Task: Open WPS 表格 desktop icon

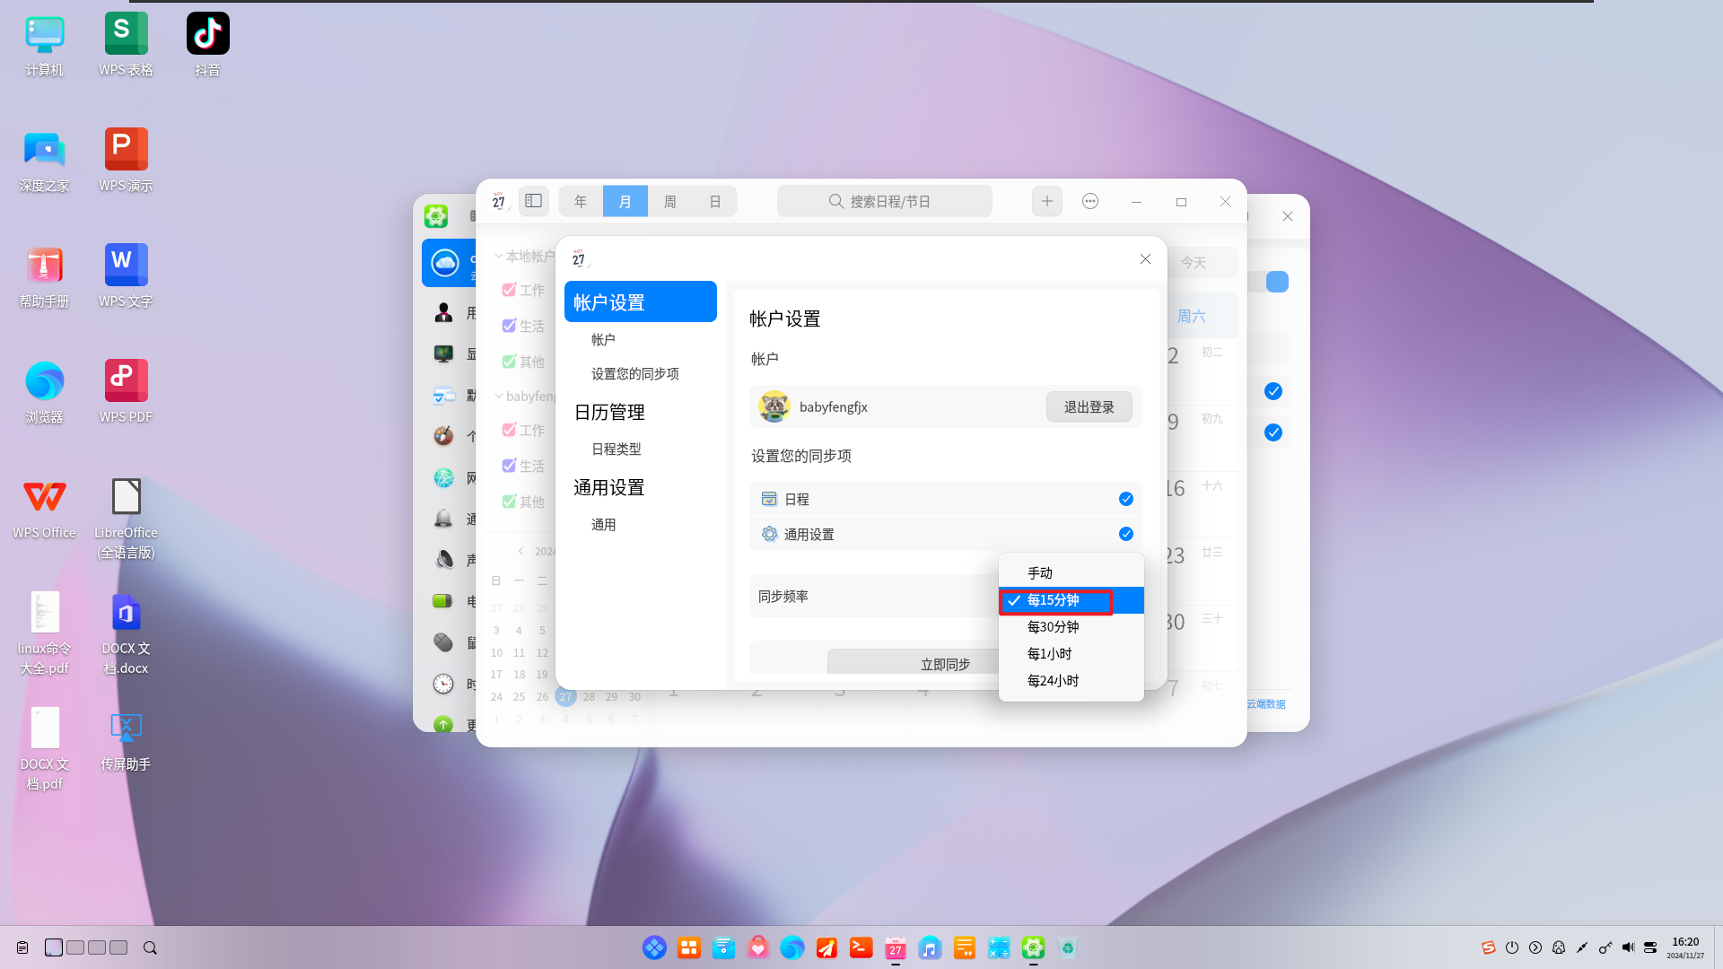Action: click(x=126, y=34)
